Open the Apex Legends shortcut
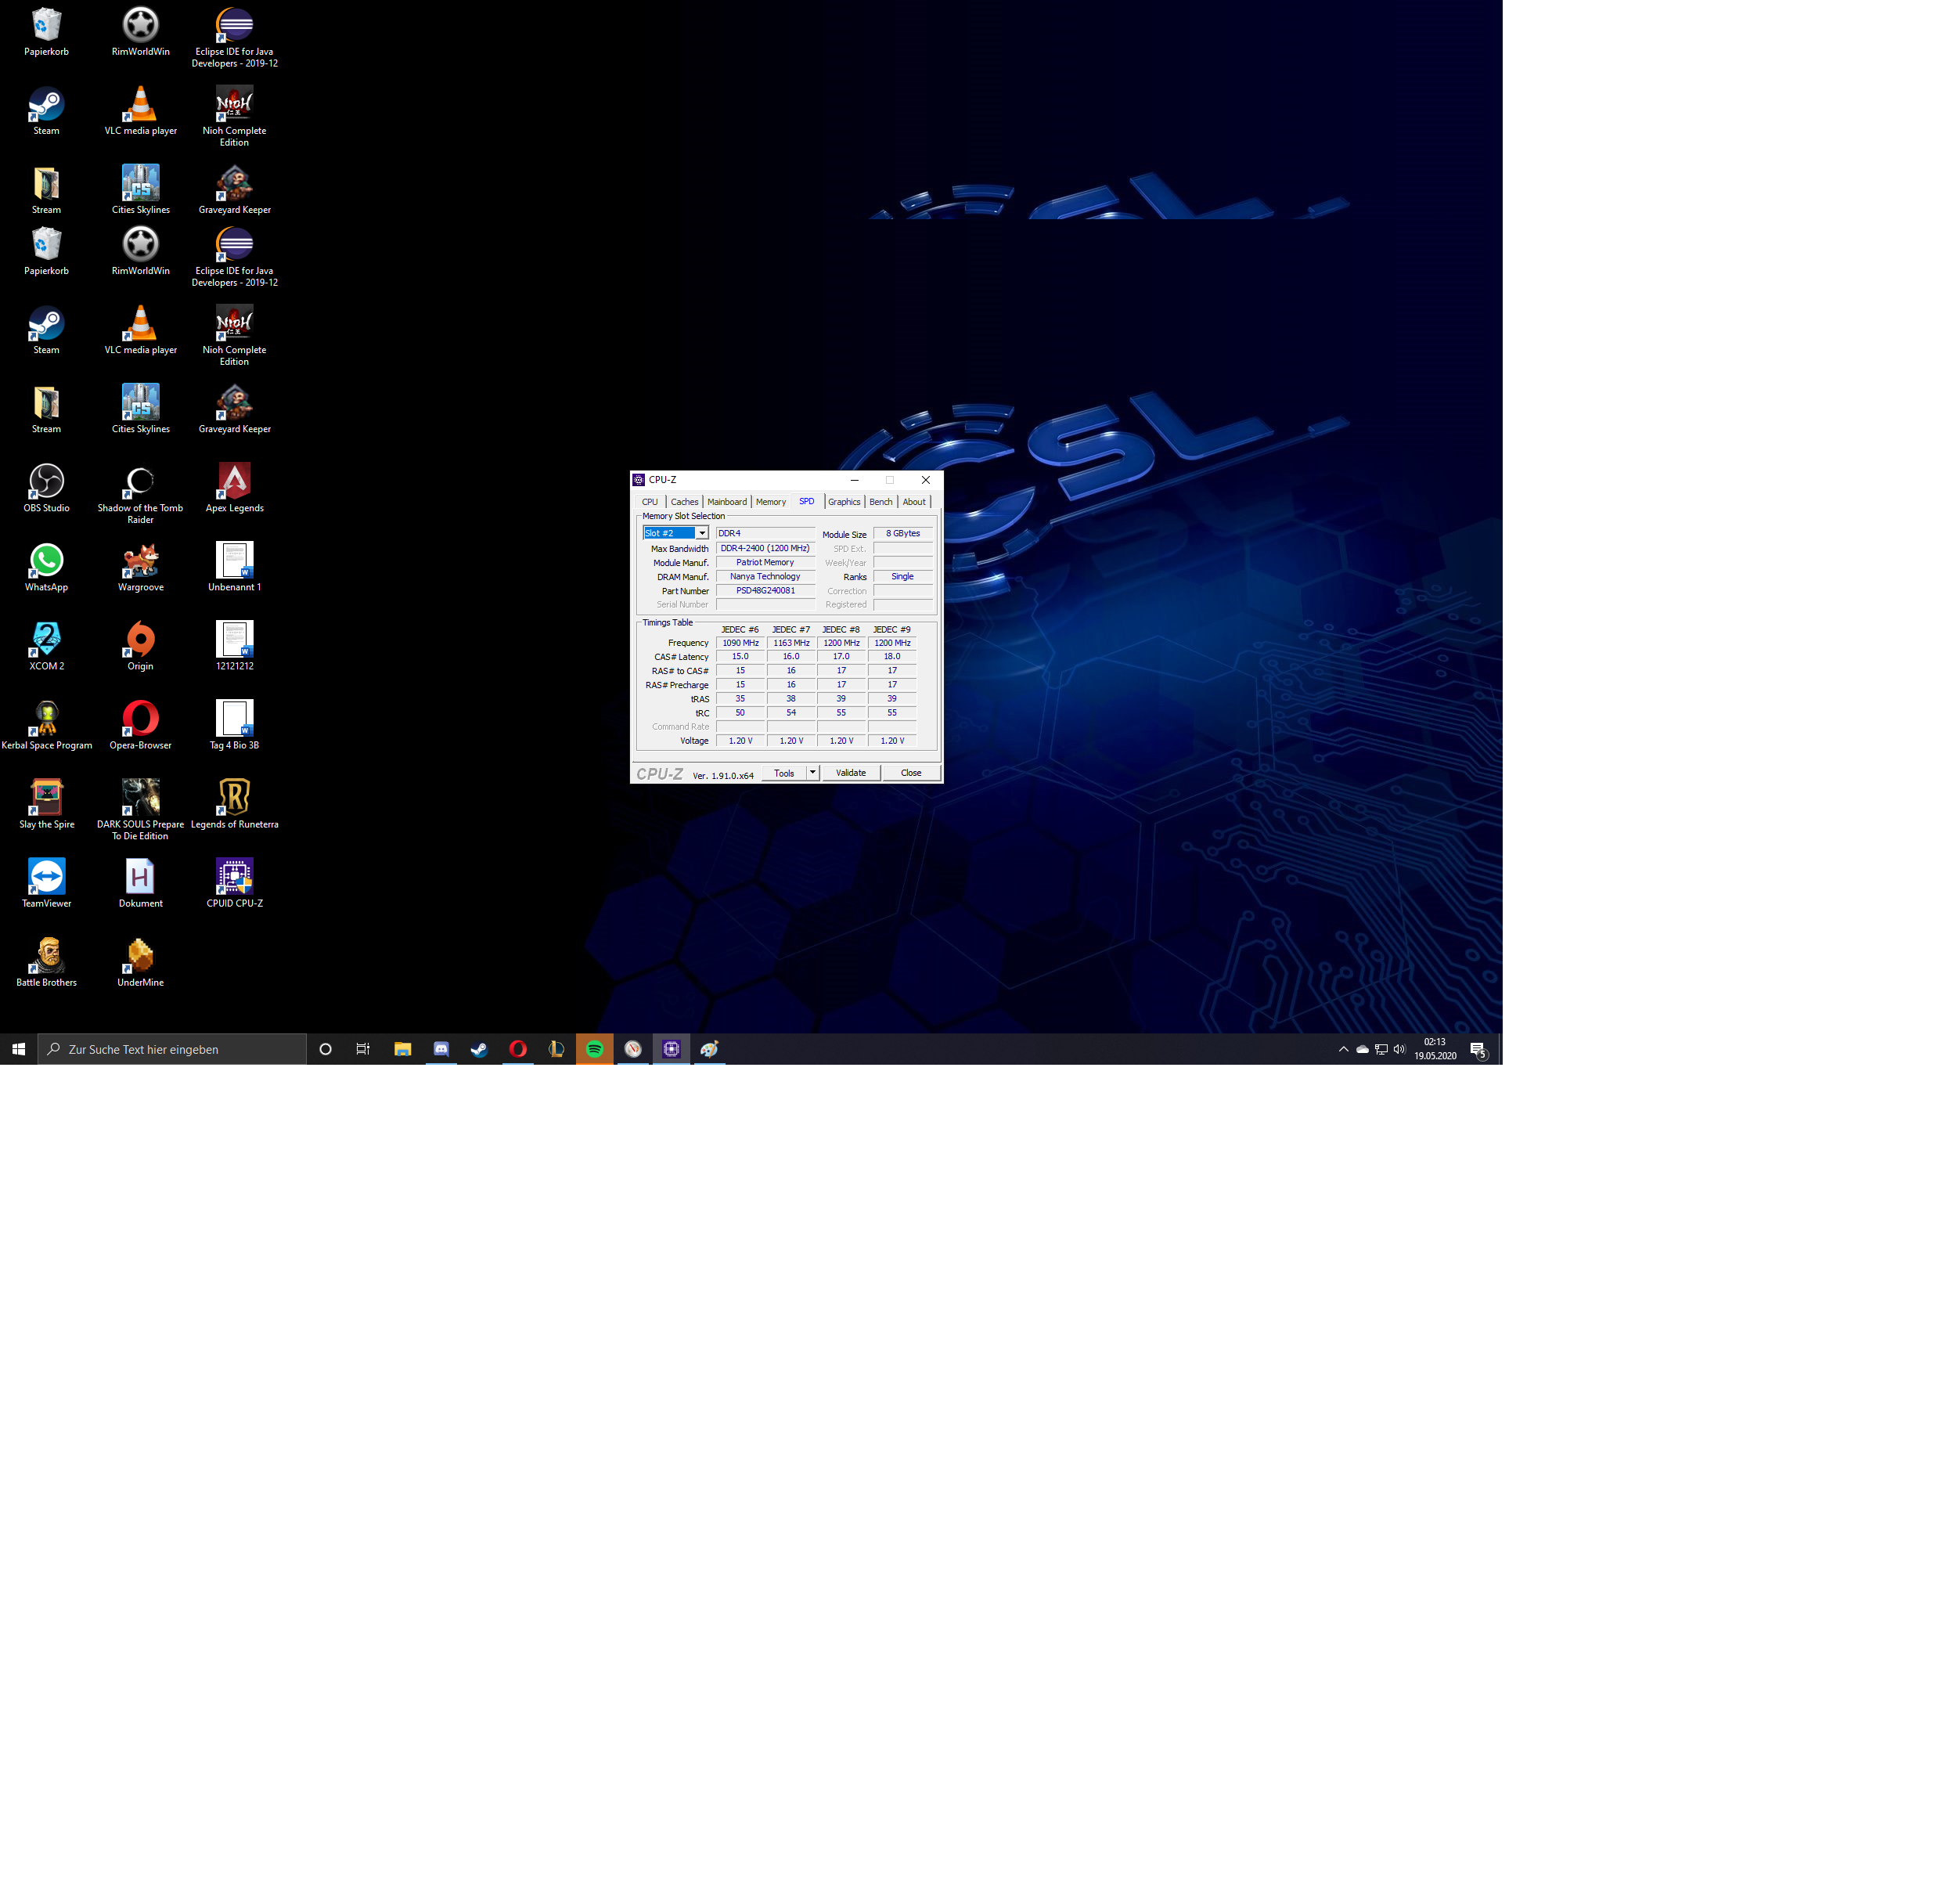Viewport: 1941px width, 1904px height. (x=234, y=482)
